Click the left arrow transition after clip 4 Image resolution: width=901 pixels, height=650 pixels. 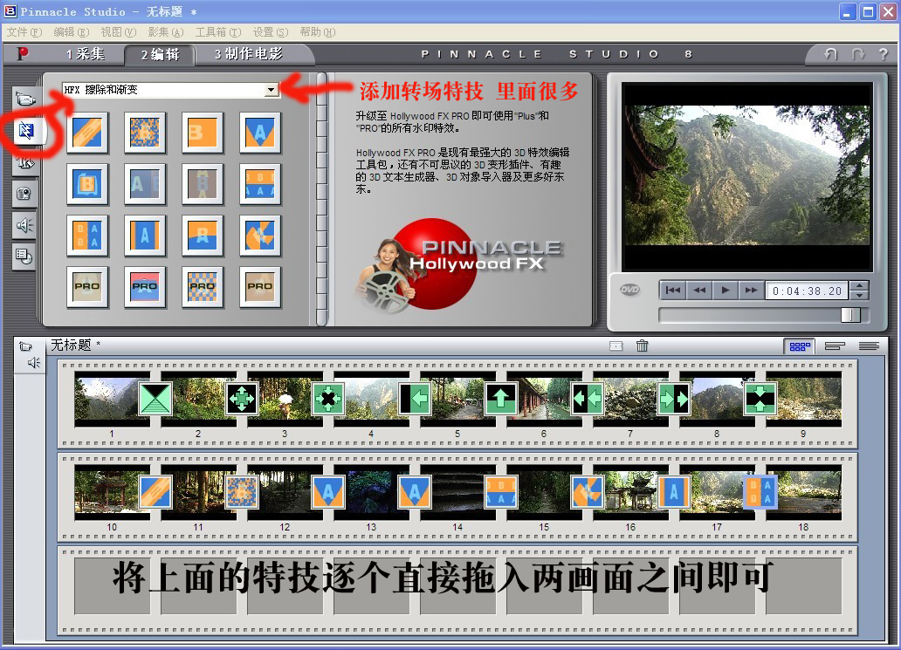(415, 399)
